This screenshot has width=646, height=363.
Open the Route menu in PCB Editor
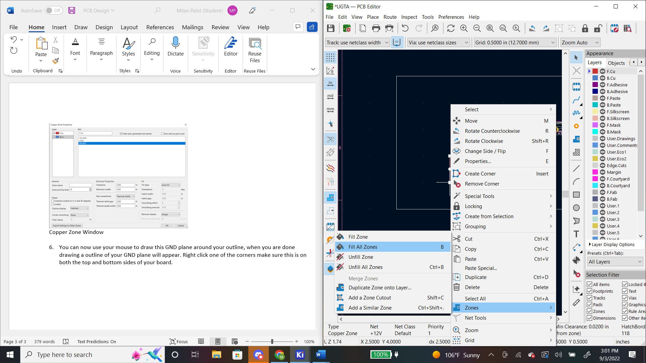point(390,17)
